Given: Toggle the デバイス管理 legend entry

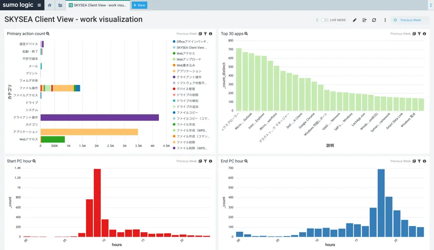Looking at the screenshot, I should pyautogui.click(x=184, y=89).
